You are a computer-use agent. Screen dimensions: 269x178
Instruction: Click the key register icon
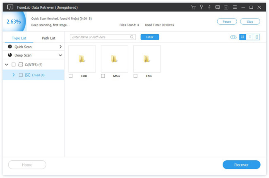pos(201,7)
